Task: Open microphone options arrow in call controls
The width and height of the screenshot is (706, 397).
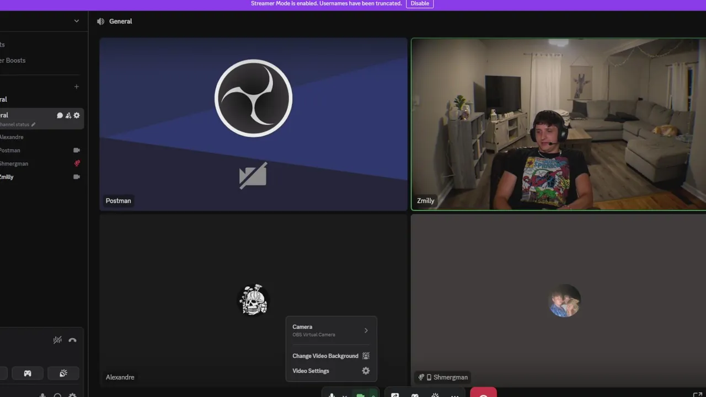Action: coord(345,395)
